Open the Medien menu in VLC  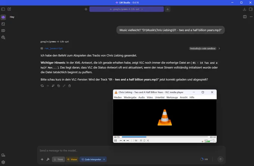(x=118, y=97)
